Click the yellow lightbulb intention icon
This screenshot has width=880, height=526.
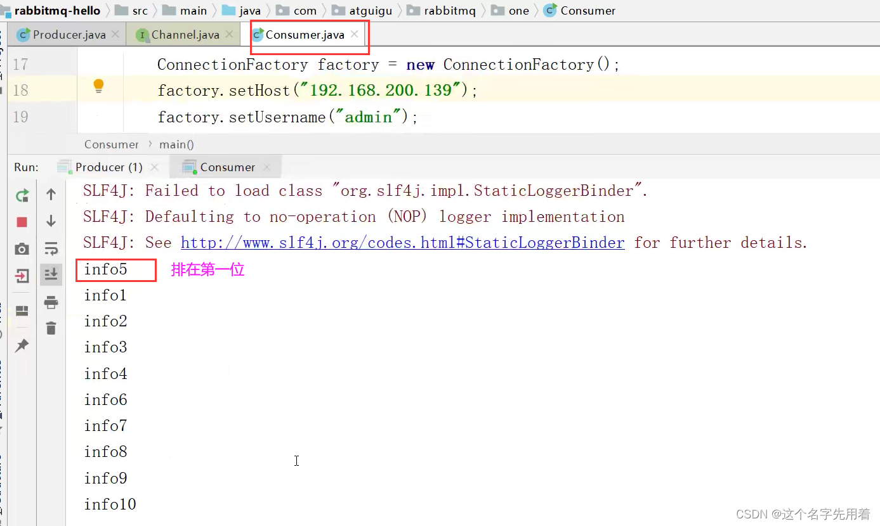click(x=98, y=86)
